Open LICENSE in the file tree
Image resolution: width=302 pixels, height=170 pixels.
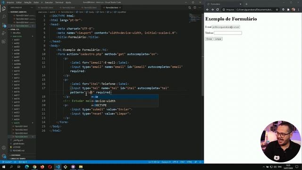click(17, 147)
